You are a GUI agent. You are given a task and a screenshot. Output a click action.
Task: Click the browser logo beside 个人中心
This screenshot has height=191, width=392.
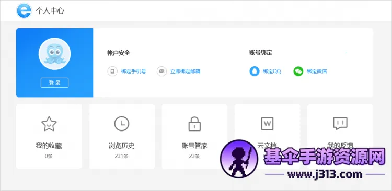coord(24,11)
